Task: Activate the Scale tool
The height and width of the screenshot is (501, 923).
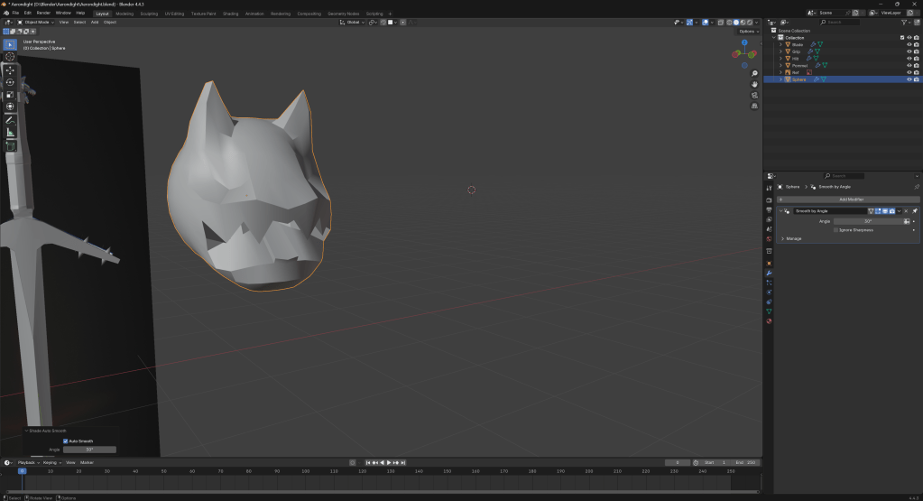Action: pyautogui.click(x=10, y=95)
